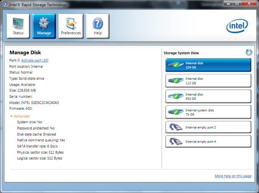Click the empty port 2 cable icon
This screenshot has height=193, width=259.
pyautogui.click(x=176, y=127)
